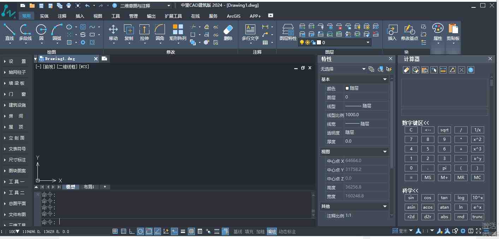
Task: Open the layer dropdown showing layer 0
Action: (x=368, y=42)
